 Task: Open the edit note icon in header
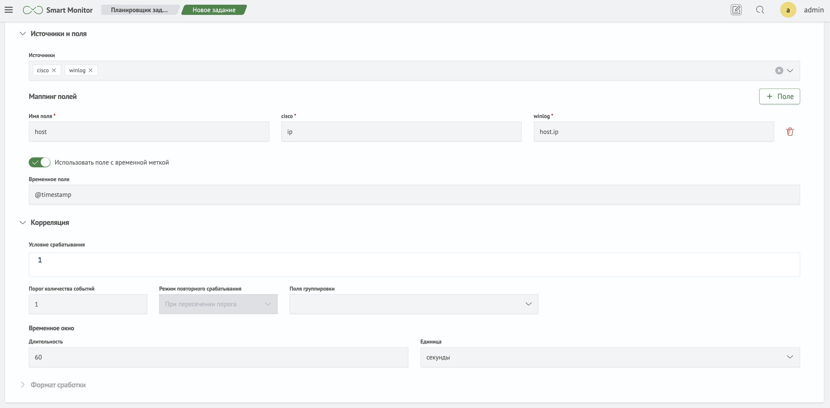pos(736,10)
